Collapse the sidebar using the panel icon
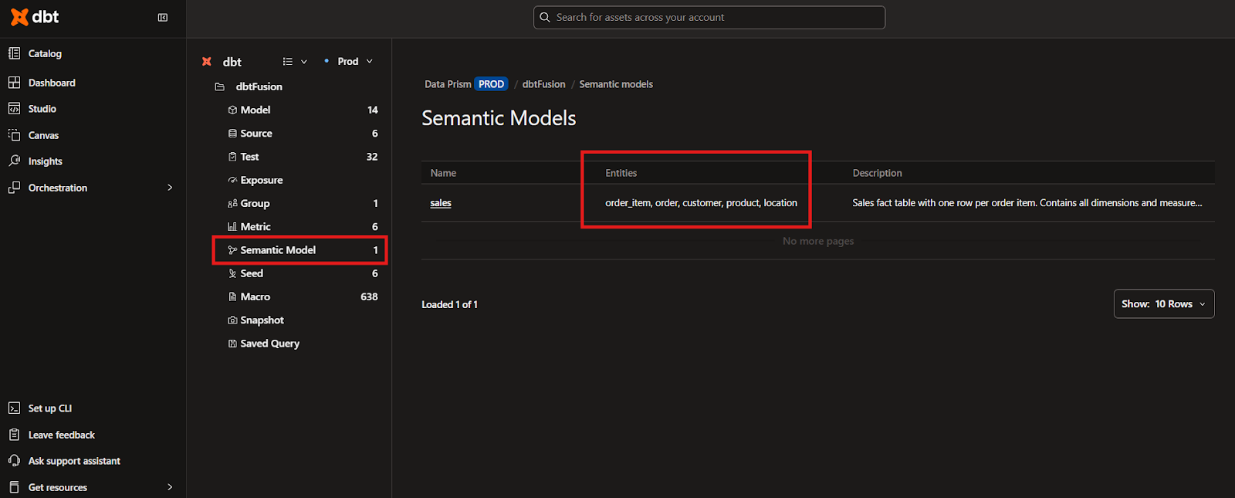Viewport: 1235px width, 498px height. (163, 18)
